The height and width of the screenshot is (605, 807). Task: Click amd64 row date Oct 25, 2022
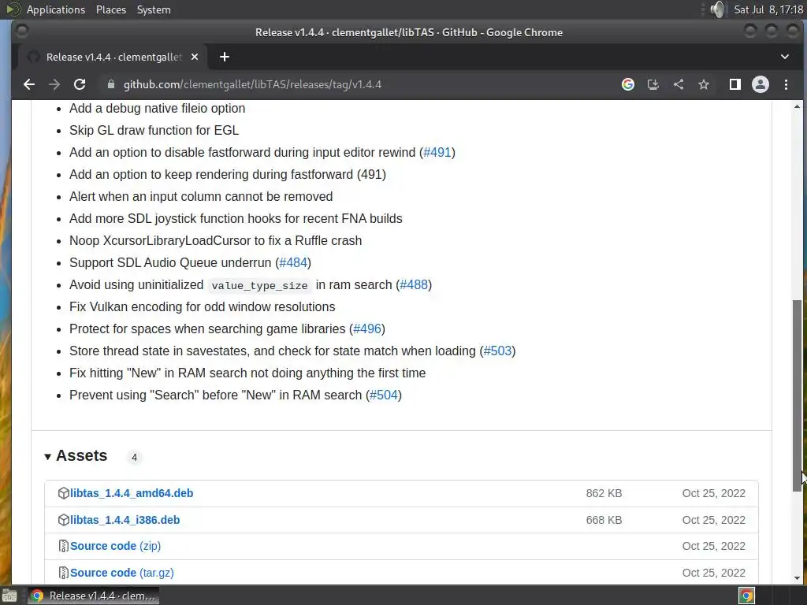713,493
